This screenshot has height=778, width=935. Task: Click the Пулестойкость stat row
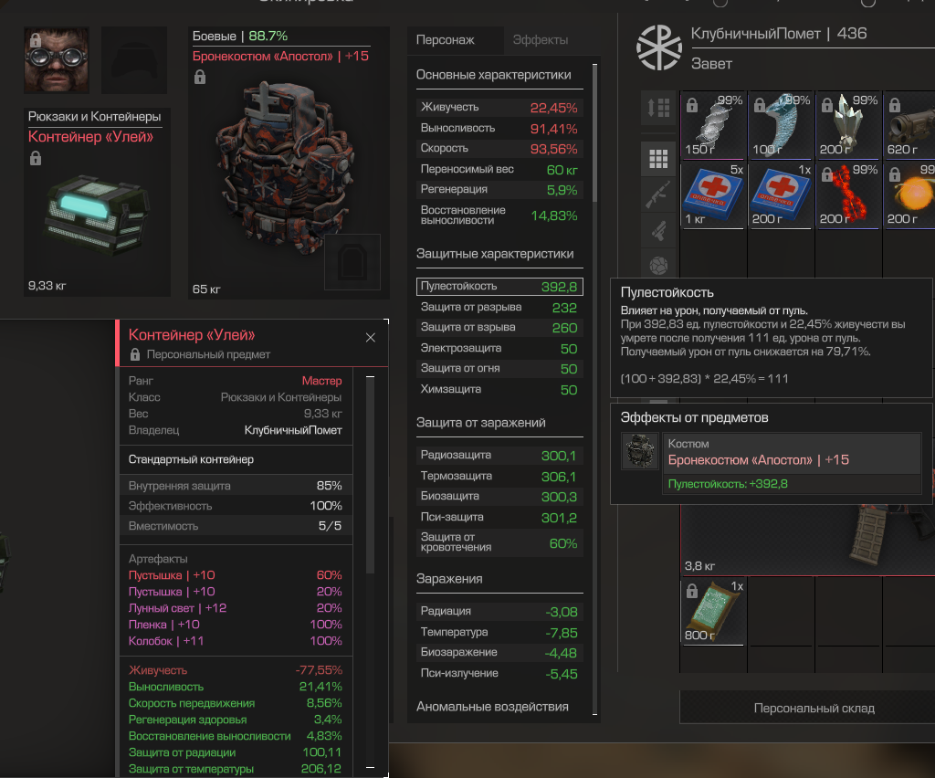pos(499,286)
